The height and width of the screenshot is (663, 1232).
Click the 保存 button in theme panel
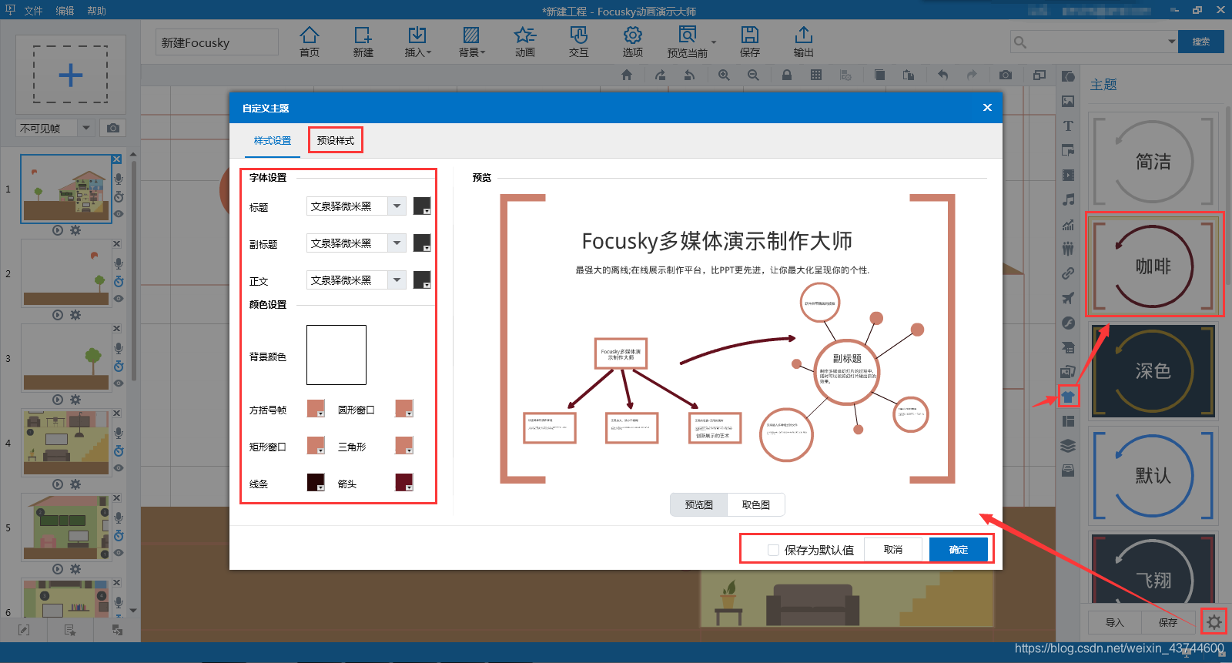[1168, 622]
